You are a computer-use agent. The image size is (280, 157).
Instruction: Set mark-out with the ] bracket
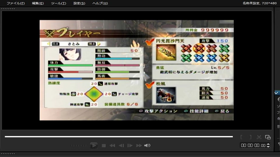tap(250, 137)
